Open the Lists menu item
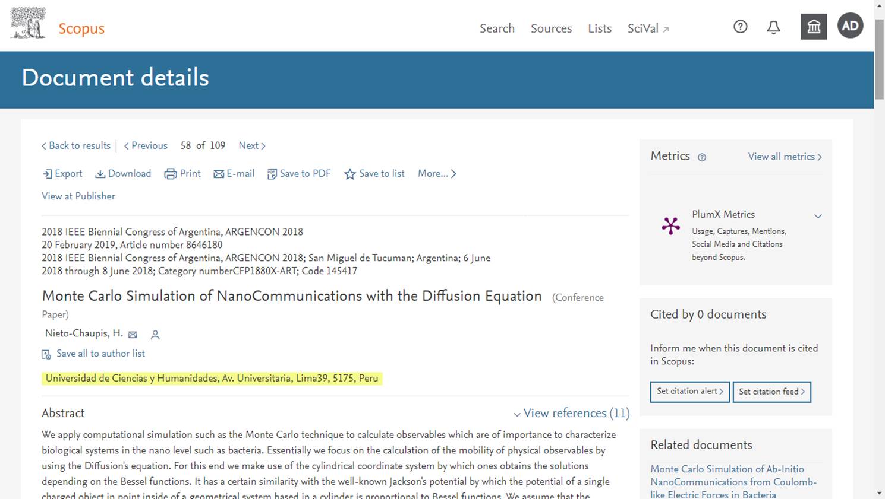 (x=600, y=28)
